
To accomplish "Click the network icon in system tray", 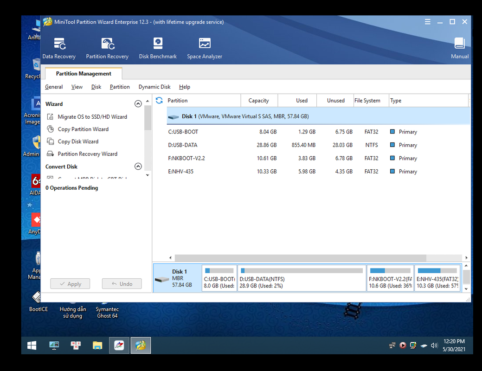I will (x=392, y=345).
